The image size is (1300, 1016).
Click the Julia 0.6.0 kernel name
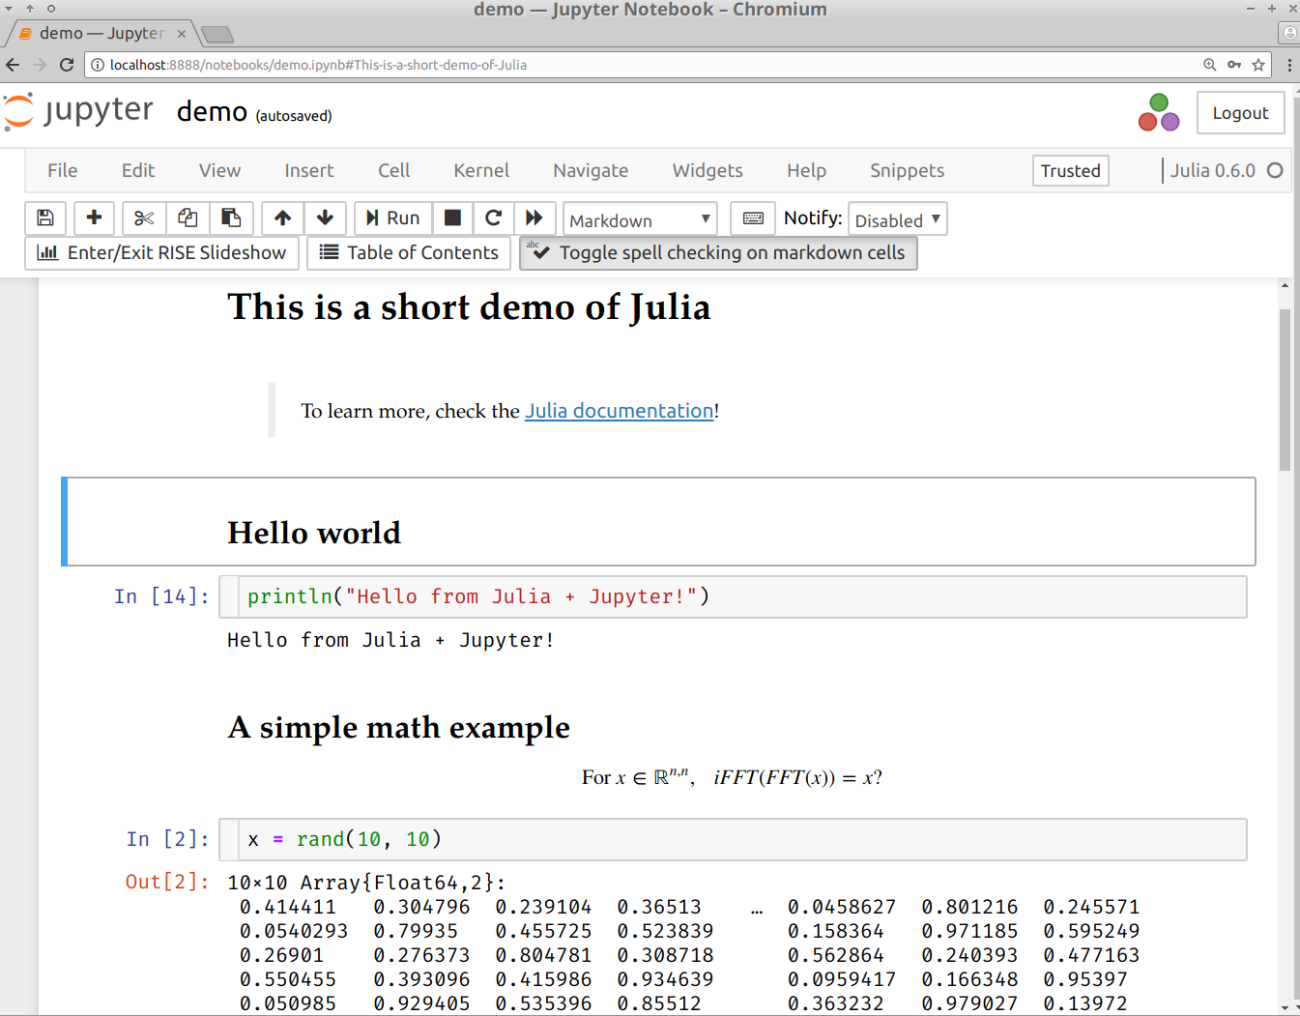[x=1212, y=170]
